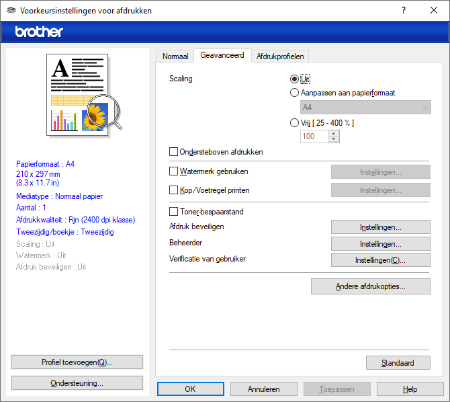Screen dimensions: 450x402
Task: Open the A4 paper size dropdown
Action: pyautogui.click(x=365, y=108)
